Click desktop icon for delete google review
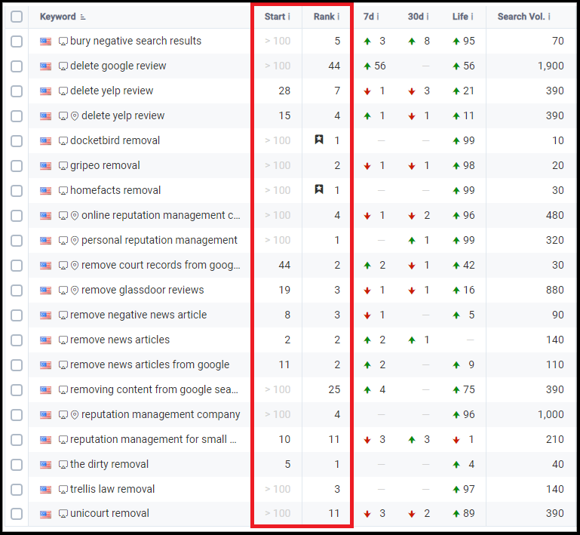 point(63,66)
